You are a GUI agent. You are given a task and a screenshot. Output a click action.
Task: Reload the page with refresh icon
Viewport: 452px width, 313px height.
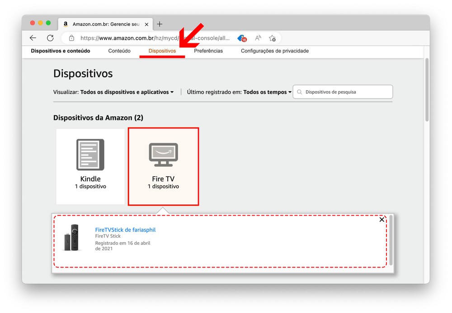[50, 38]
